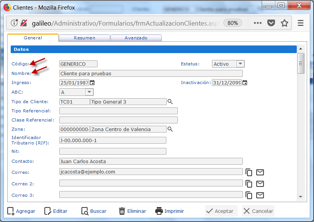The width and height of the screenshot is (314, 222).
Task: Open calendar picker next to Inactivación date
Action: pyautogui.click(x=245, y=83)
